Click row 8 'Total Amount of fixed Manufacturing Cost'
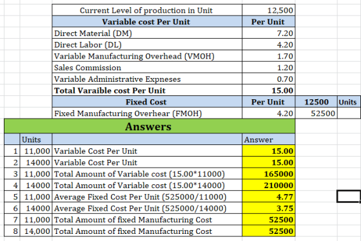 click(x=147, y=231)
